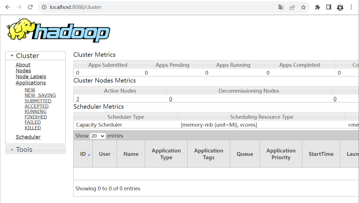Reload the page with the refresh icon
The image size is (359, 203).
[x=30, y=7]
